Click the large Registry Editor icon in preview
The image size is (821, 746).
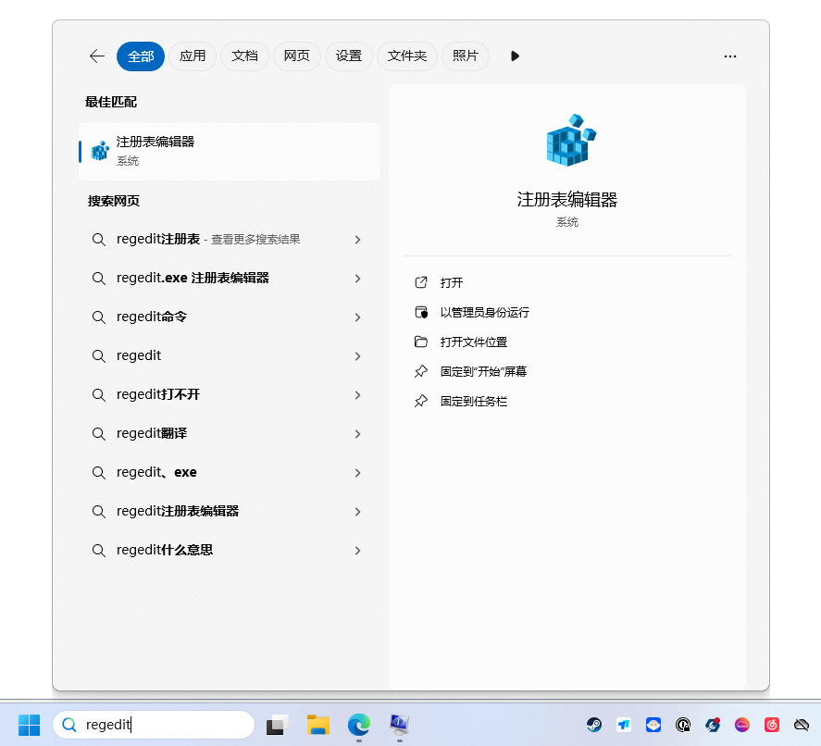pos(567,141)
